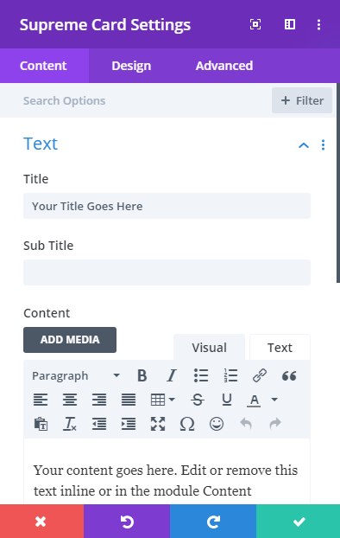Apply strikethrough formatting
The height and width of the screenshot is (538, 340).
click(x=198, y=400)
